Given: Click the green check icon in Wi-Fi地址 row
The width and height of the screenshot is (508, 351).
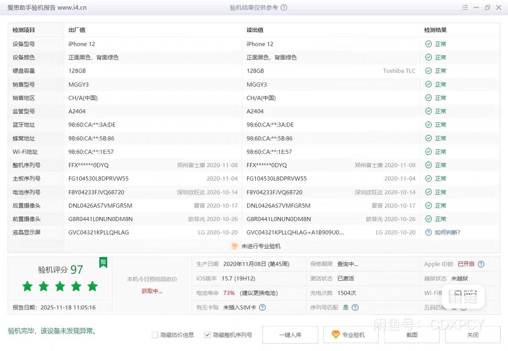Looking at the screenshot, I should click(x=428, y=152).
